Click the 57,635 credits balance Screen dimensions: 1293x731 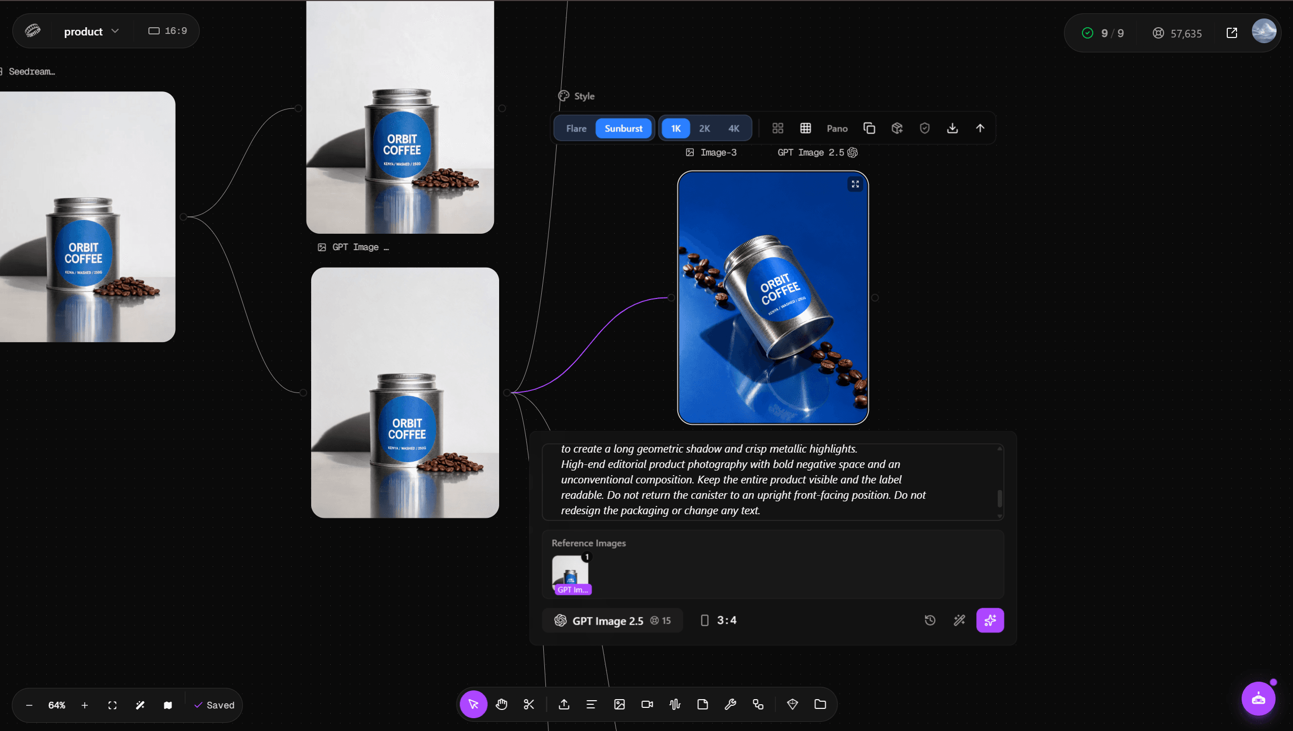(x=1177, y=33)
